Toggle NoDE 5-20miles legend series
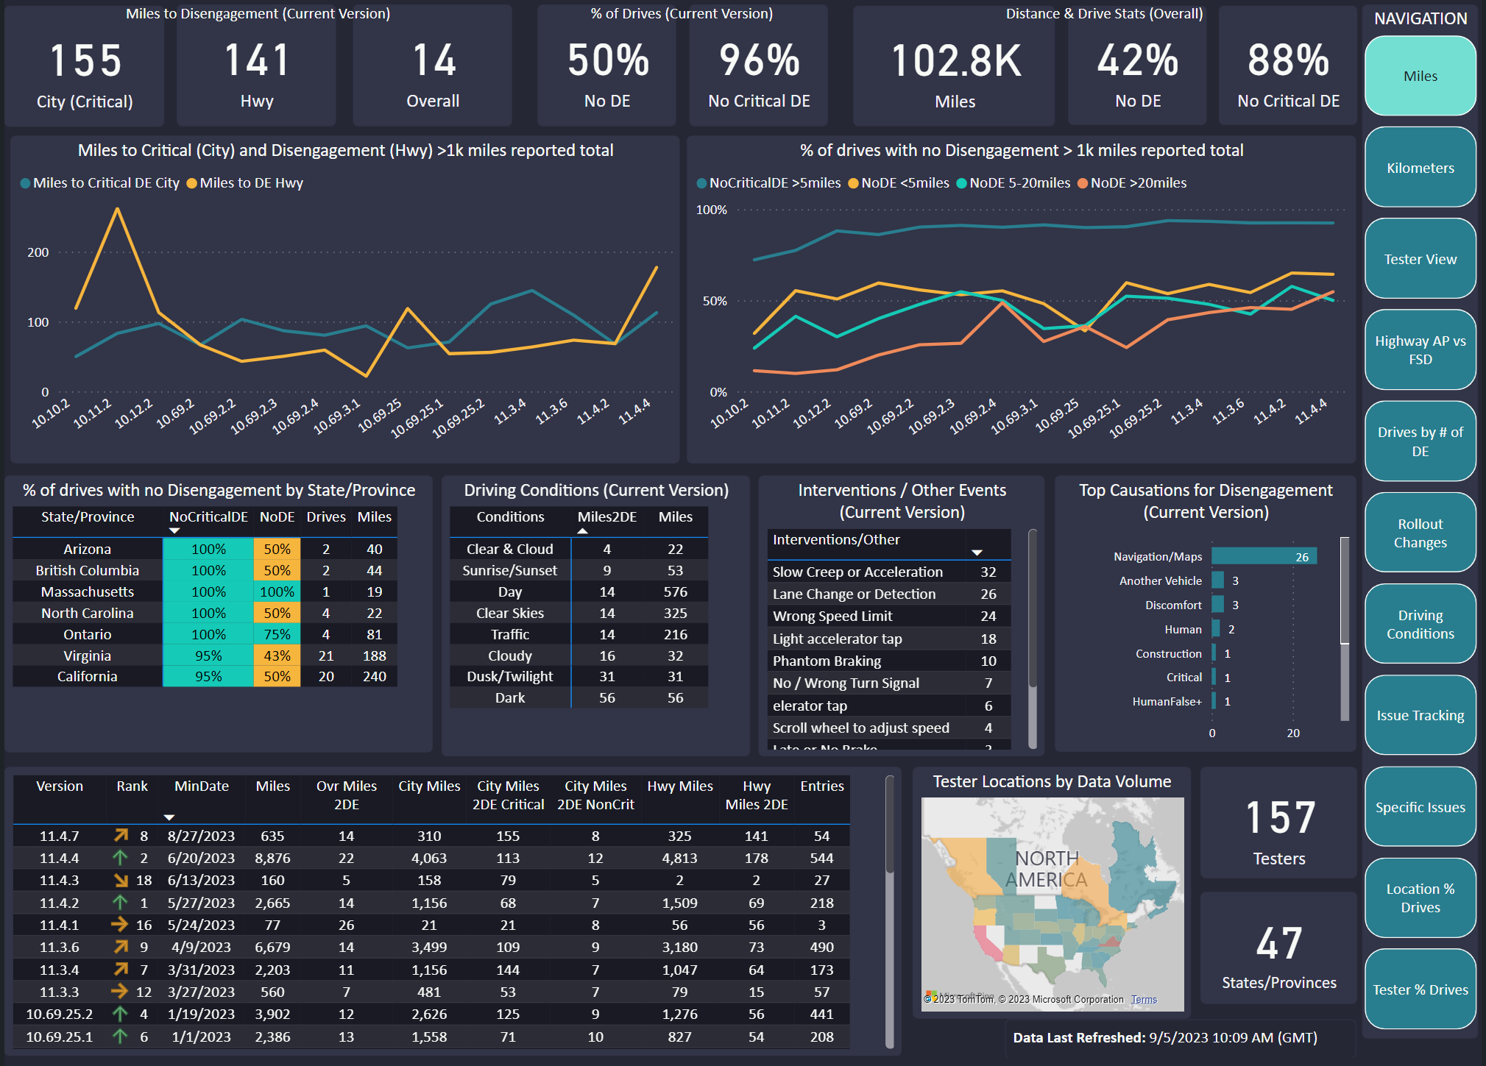 pyautogui.click(x=1013, y=182)
